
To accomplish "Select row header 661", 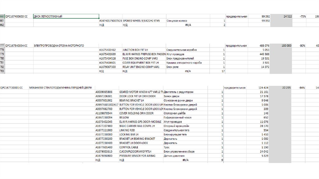I will (x=2, y=21).
